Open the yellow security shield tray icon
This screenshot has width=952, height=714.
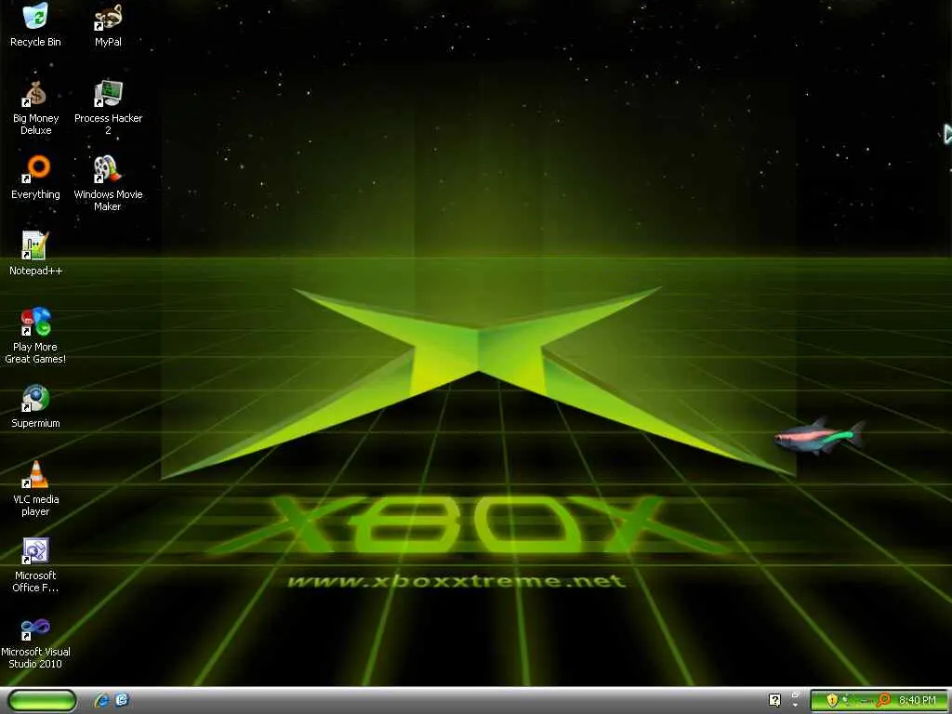832,700
